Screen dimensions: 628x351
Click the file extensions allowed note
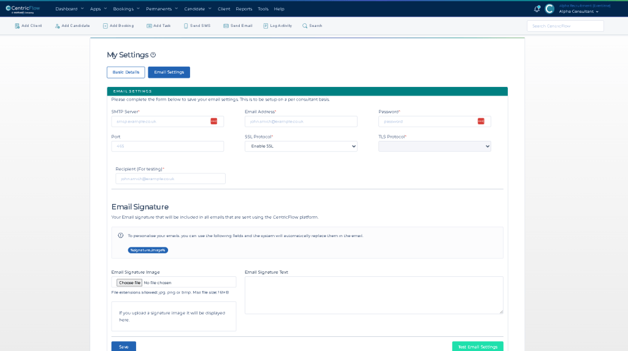pos(170,293)
